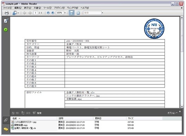Click the zoom in round button
Screen dimensions: 186x136
[53, 13]
